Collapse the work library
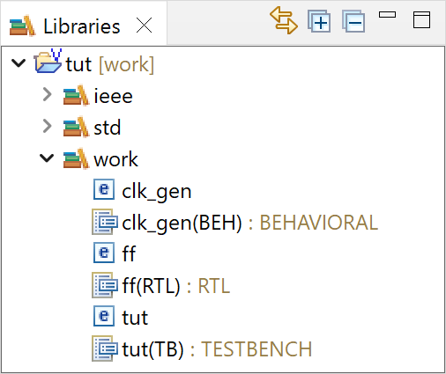The width and height of the screenshot is (446, 374). pyautogui.click(x=47, y=158)
